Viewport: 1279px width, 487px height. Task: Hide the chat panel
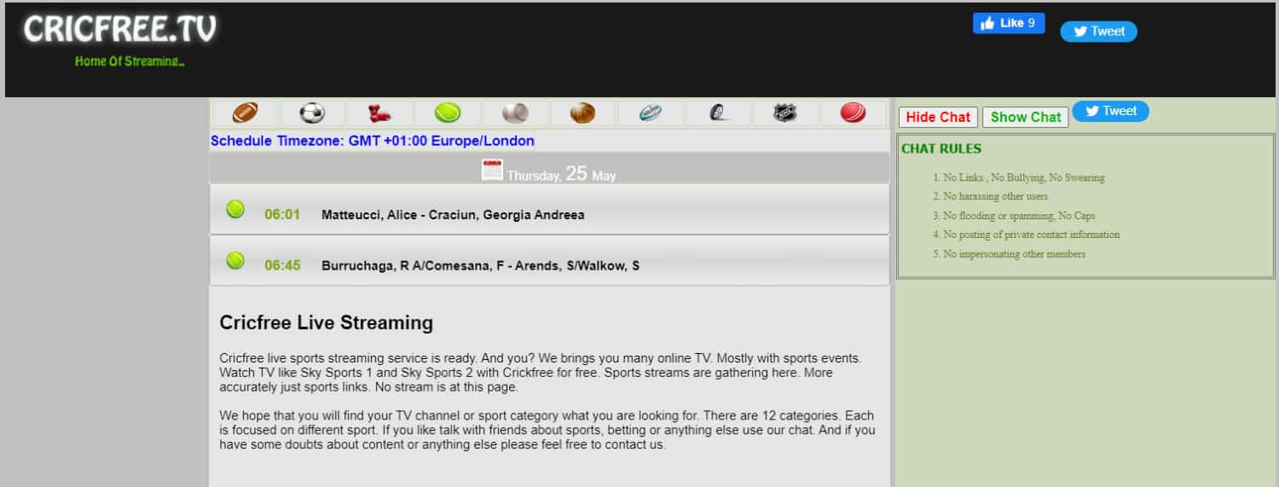(938, 117)
